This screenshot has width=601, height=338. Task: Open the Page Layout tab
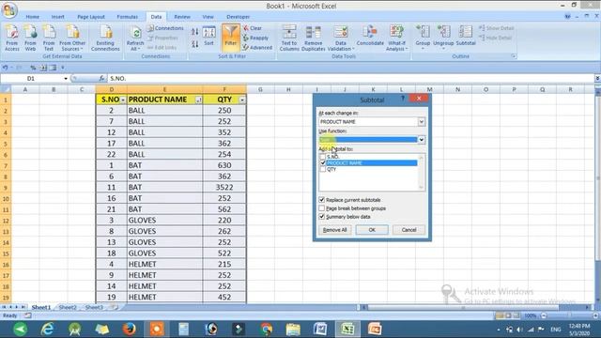pyautogui.click(x=91, y=17)
